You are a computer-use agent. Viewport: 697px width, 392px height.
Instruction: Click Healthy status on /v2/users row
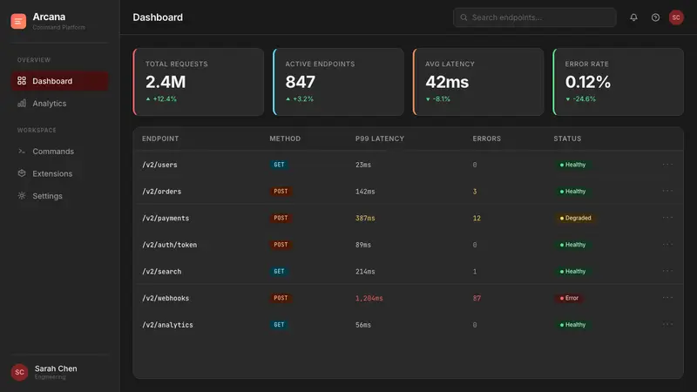click(572, 165)
